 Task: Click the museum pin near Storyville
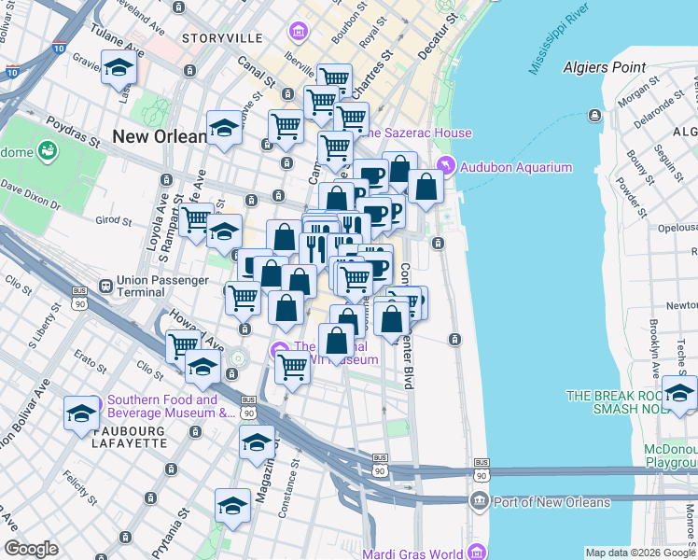coord(299,32)
